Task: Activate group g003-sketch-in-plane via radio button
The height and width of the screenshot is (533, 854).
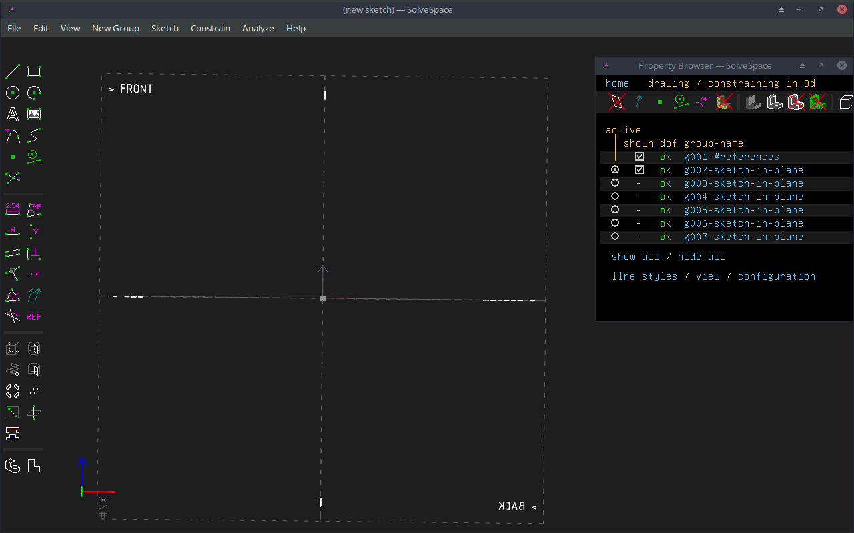Action: click(x=615, y=183)
